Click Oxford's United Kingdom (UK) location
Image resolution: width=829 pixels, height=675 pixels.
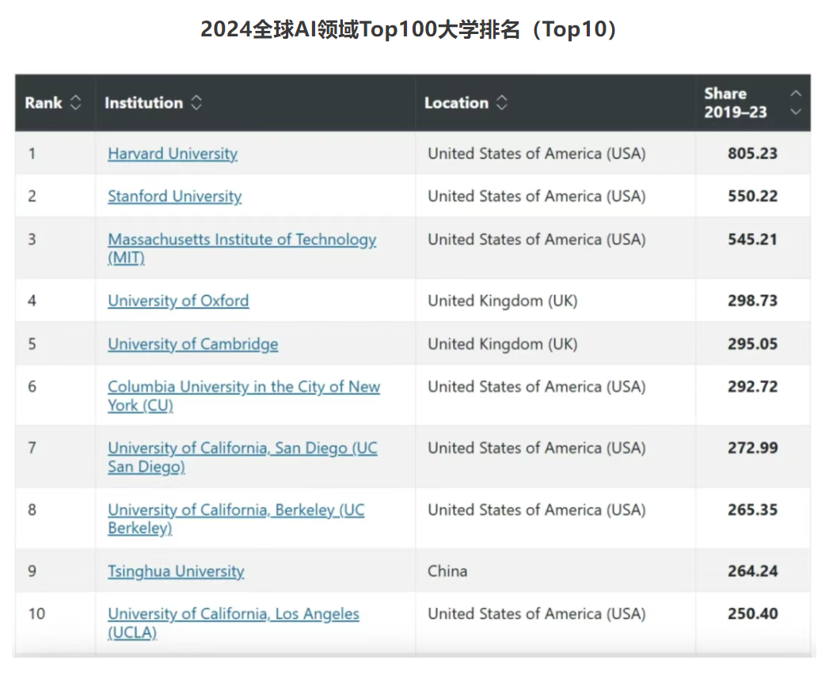[x=502, y=301]
